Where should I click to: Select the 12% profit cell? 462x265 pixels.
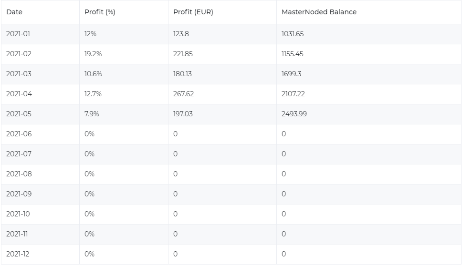pos(90,34)
